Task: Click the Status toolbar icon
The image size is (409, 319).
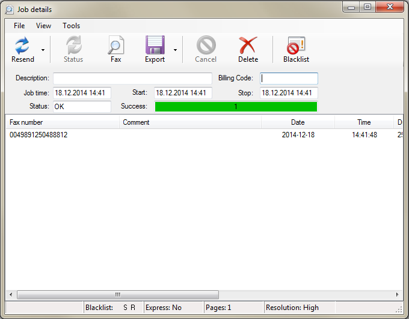Action: coord(73,46)
